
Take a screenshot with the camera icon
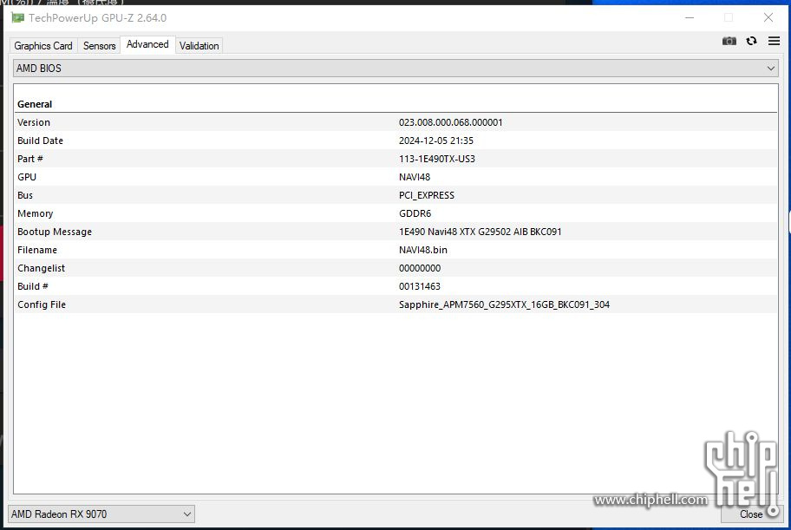tap(729, 41)
